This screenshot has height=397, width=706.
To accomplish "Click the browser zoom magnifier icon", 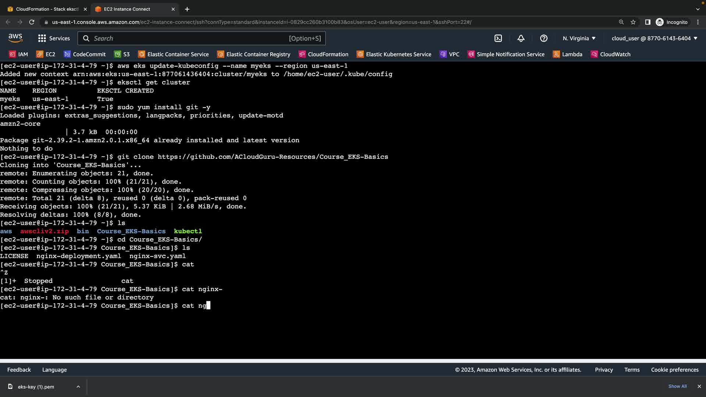I will [621, 22].
